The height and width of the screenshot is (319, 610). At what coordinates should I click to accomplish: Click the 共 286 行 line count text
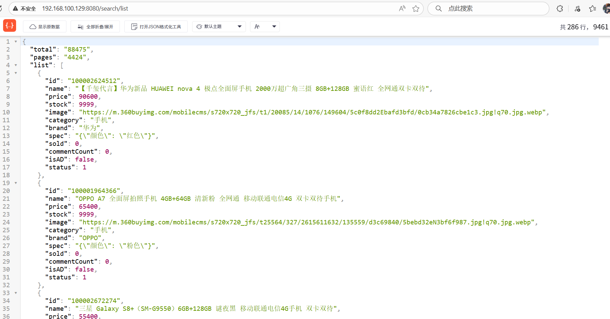573,27
